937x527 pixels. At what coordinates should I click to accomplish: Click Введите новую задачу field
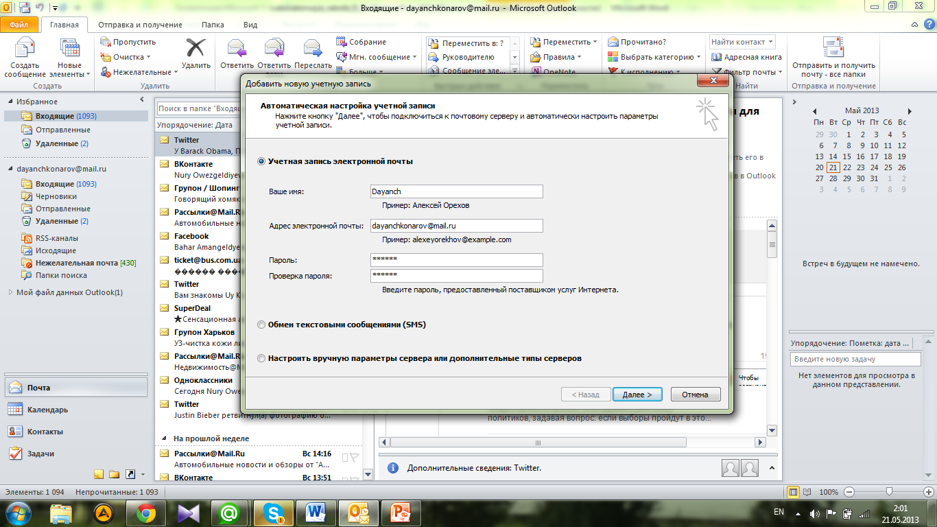pyautogui.click(x=855, y=360)
